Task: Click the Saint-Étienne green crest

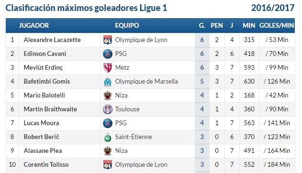Action: 108,137
